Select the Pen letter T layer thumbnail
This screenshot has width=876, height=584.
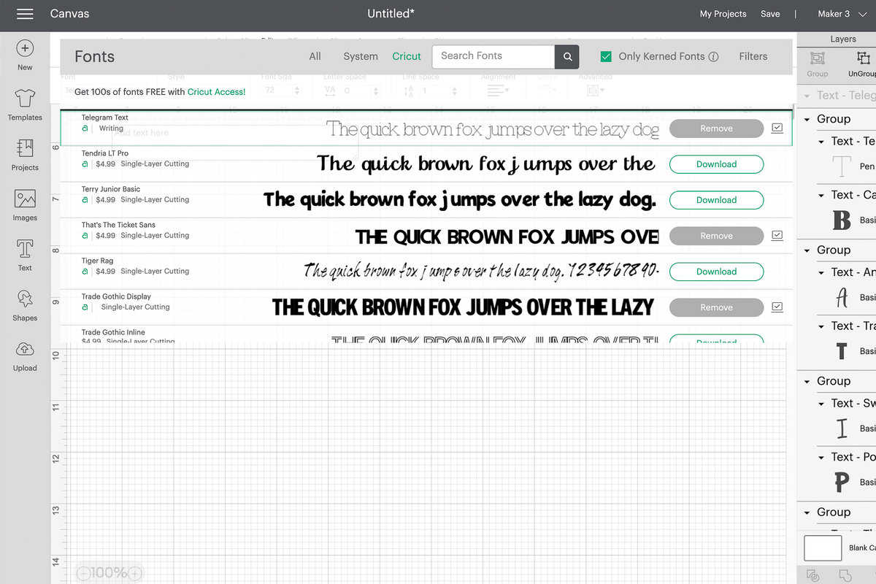click(842, 166)
